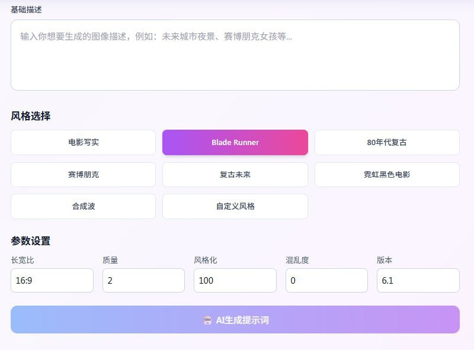Click the 混乱度 chaos input showing 0
Viewport: 474px width, 350px height.
coord(326,280)
